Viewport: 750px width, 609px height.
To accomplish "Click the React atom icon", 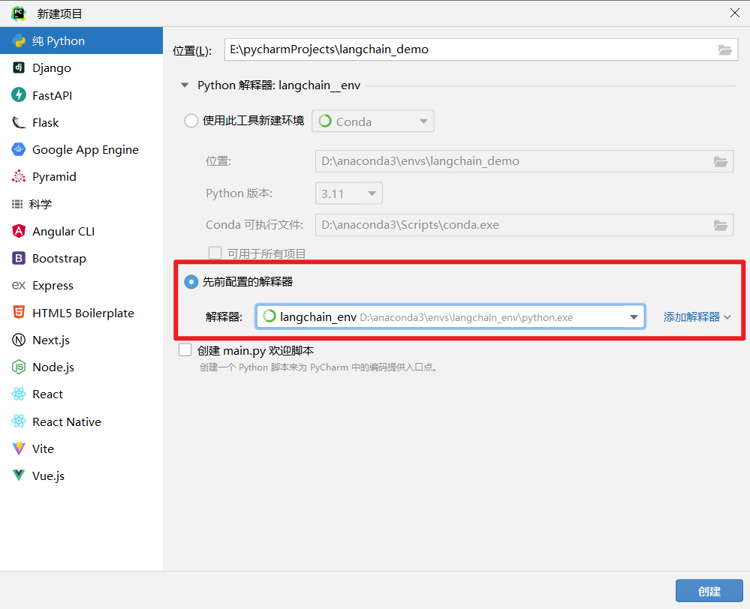I will pyautogui.click(x=19, y=394).
